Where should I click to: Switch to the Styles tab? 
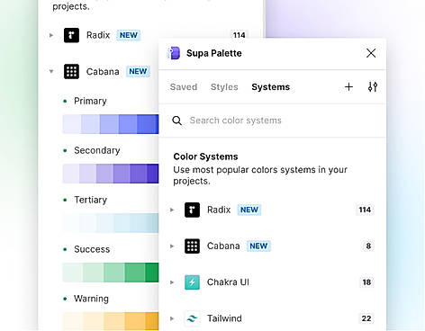(224, 87)
